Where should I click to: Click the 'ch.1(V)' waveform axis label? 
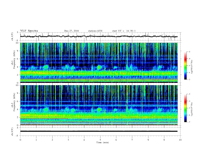point(12,36)
